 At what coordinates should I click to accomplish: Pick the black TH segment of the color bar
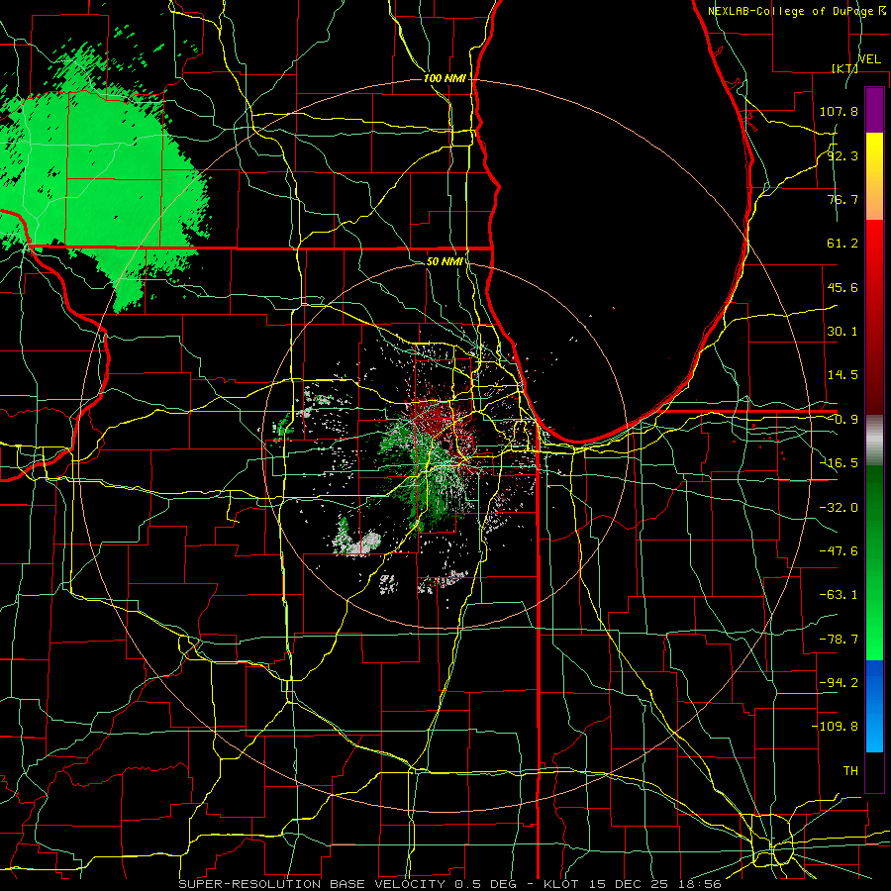click(874, 771)
